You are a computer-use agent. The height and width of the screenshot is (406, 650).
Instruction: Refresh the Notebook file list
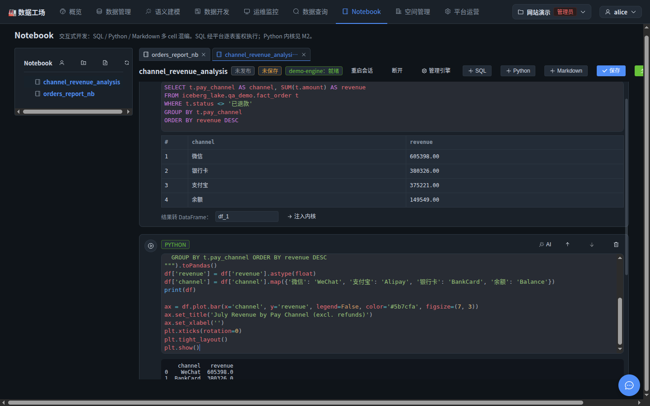(x=127, y=63)
